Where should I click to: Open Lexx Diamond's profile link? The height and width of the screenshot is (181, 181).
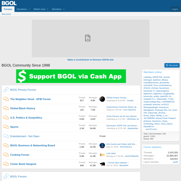pyautogui.click(x=129, y=110)
